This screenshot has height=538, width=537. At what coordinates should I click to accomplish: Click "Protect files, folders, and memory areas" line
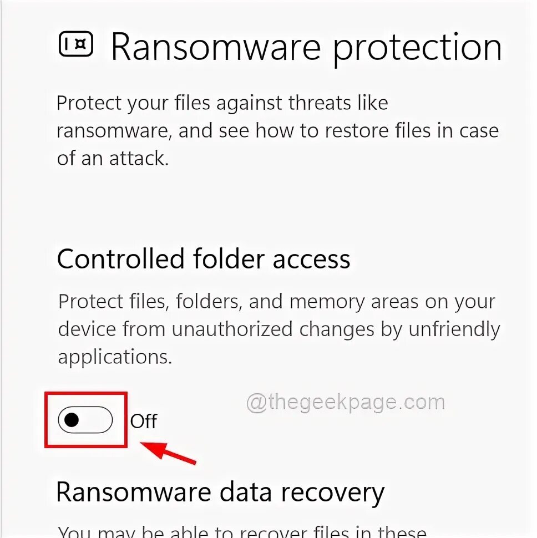tap(277, 302)
